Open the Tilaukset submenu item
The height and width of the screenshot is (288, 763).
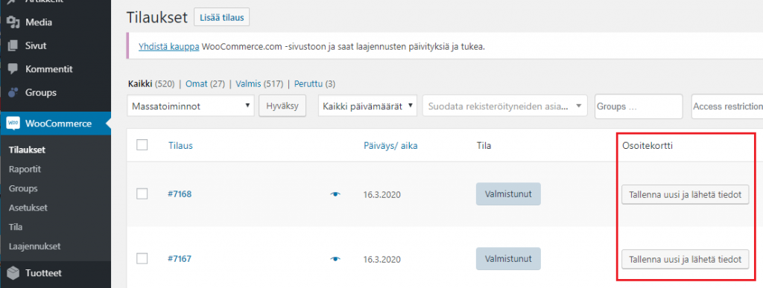pos(28,150)
